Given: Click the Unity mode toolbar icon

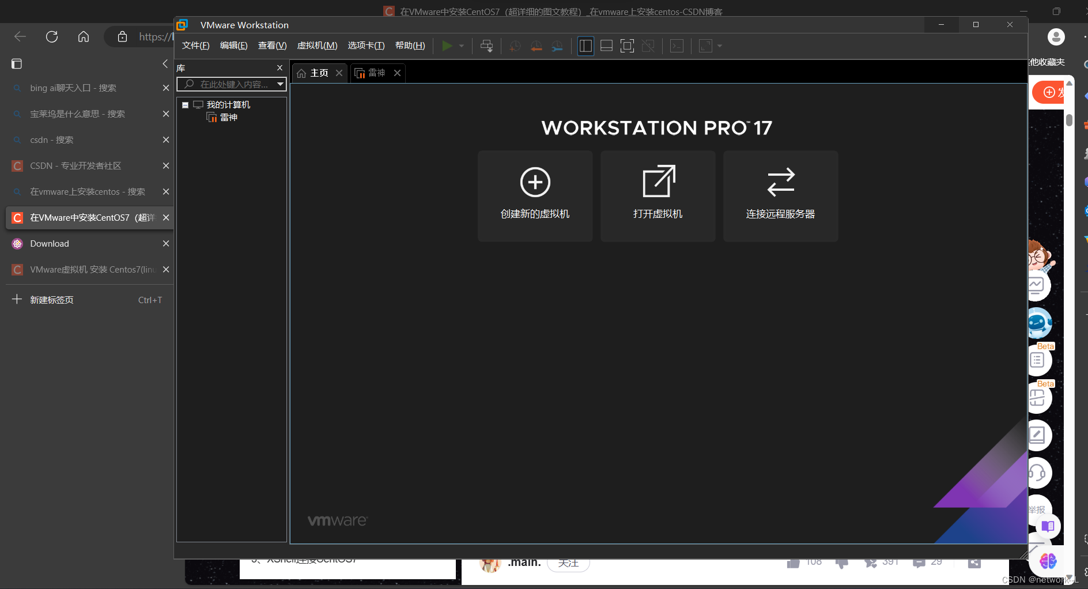Looking at the screenshot, I should tap(648, 46).
